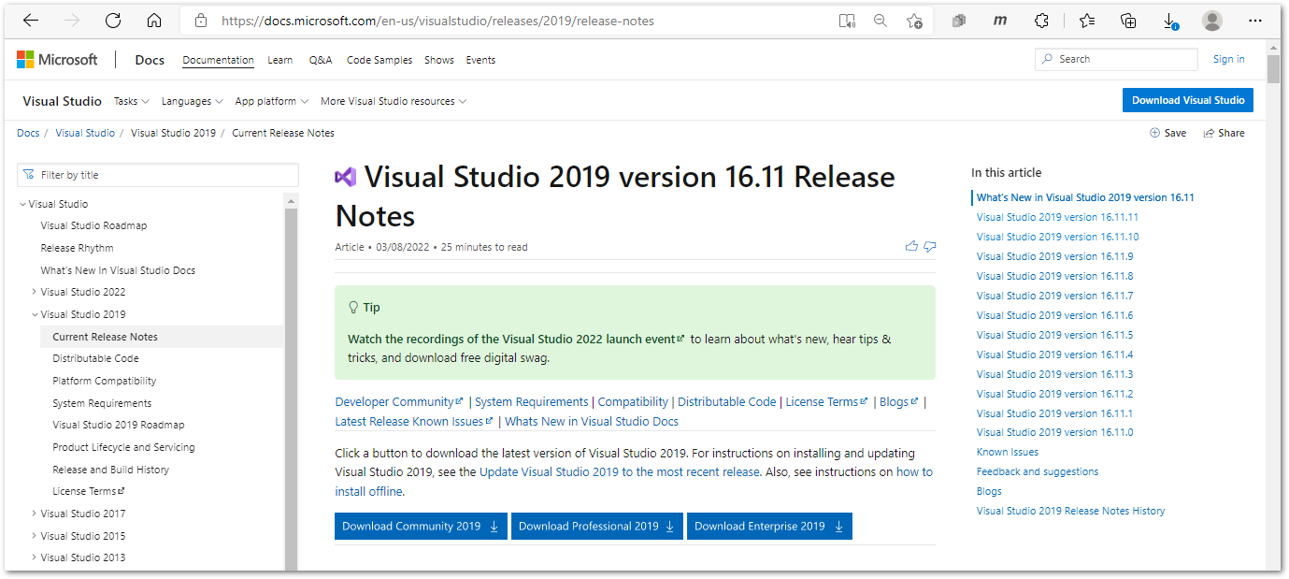The height and width of the screenshot is (579, 1289).
Task: Open the Events tab
Action: tap(480, 60)
